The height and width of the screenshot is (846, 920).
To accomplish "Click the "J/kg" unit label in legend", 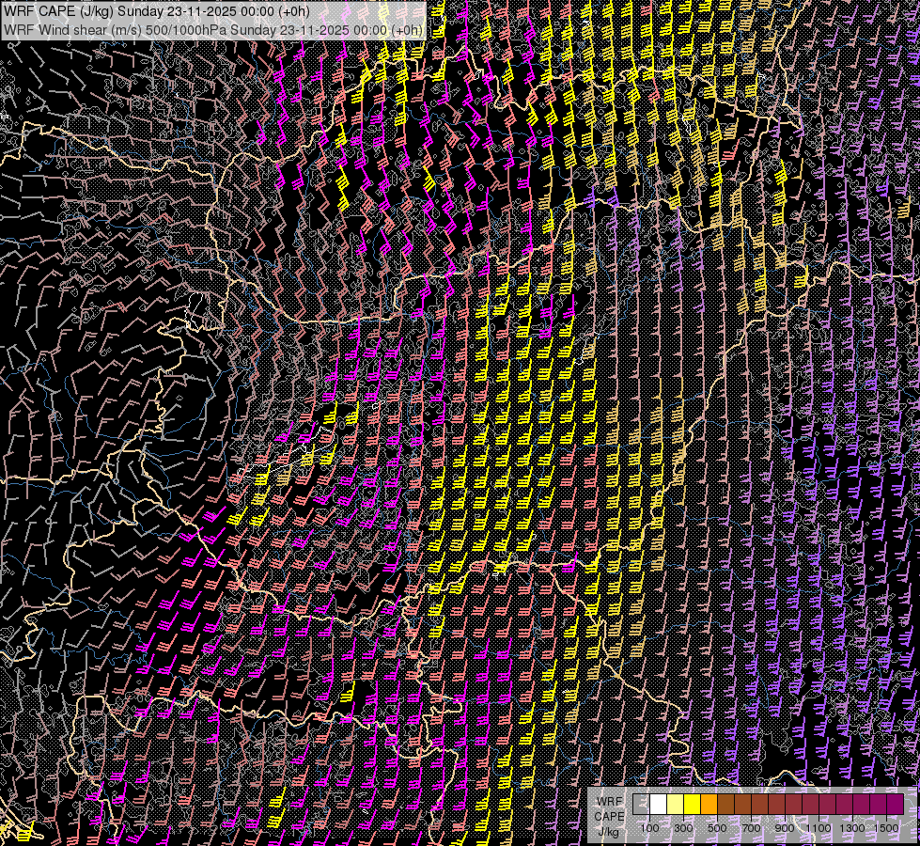I will point(609,832).
